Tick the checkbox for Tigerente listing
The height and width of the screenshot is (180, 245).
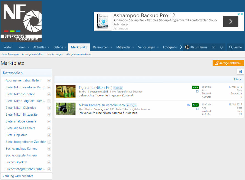pyautogui.click(x=197, y=91)
